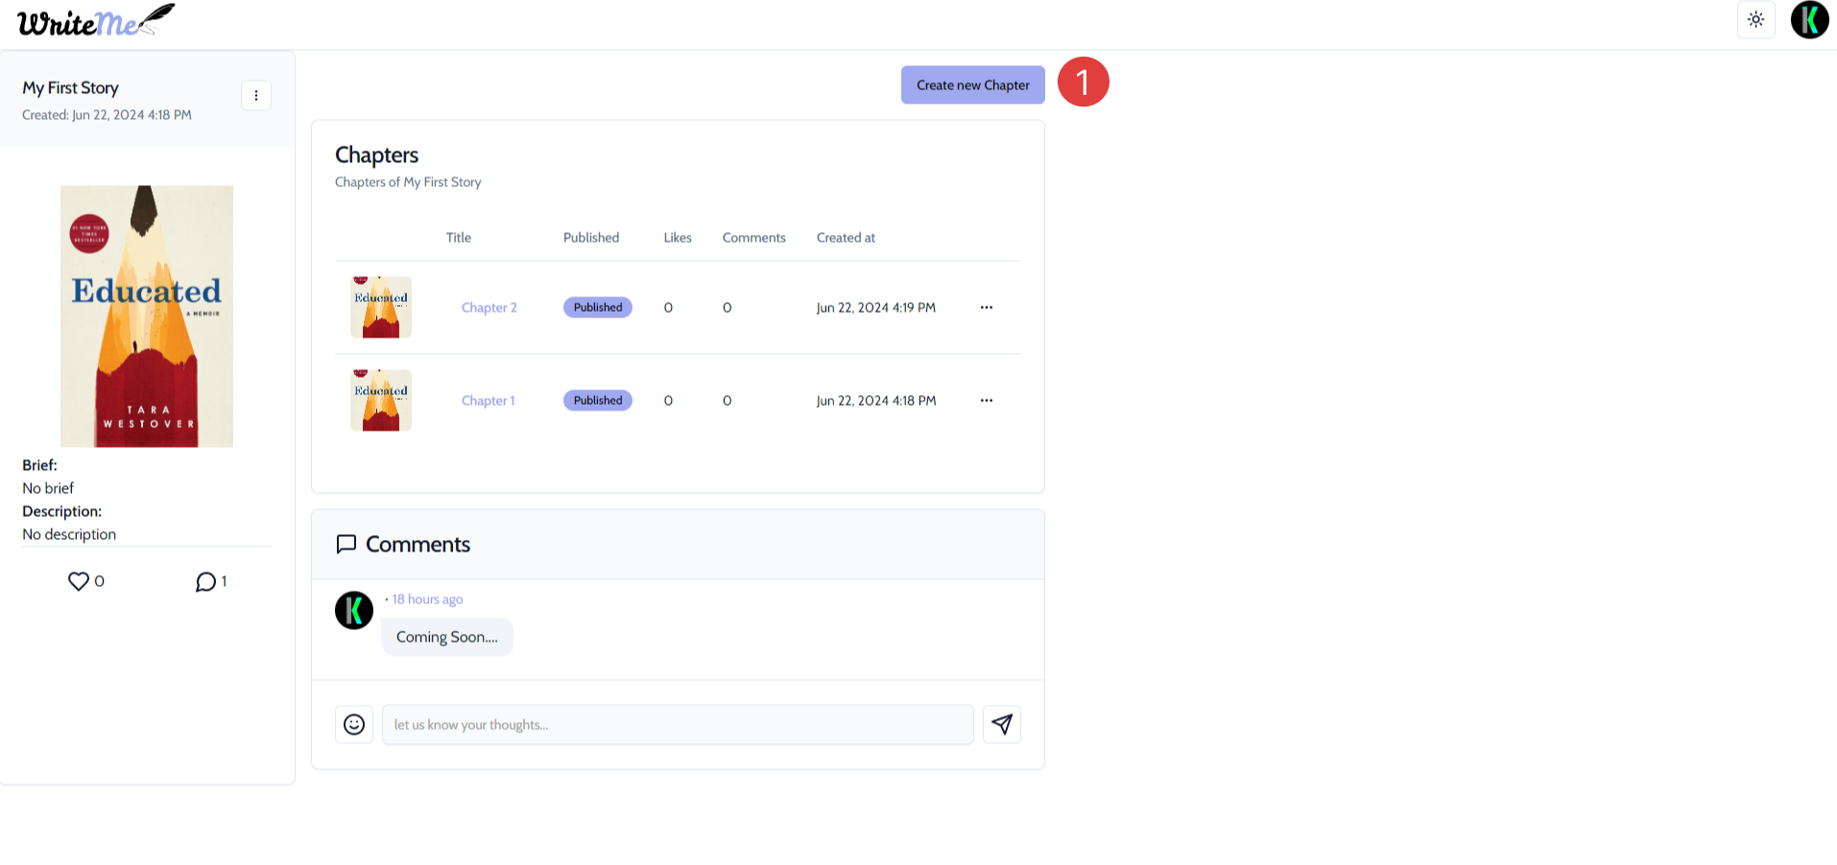Image resolution: width=1837 pixels, height=865 pixels.
Task: Open Chapter 1 row actions menu
Action: [986, 401]
